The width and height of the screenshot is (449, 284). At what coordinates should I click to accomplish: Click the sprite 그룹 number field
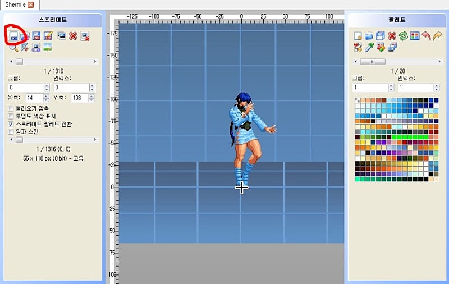pos(26,88)
